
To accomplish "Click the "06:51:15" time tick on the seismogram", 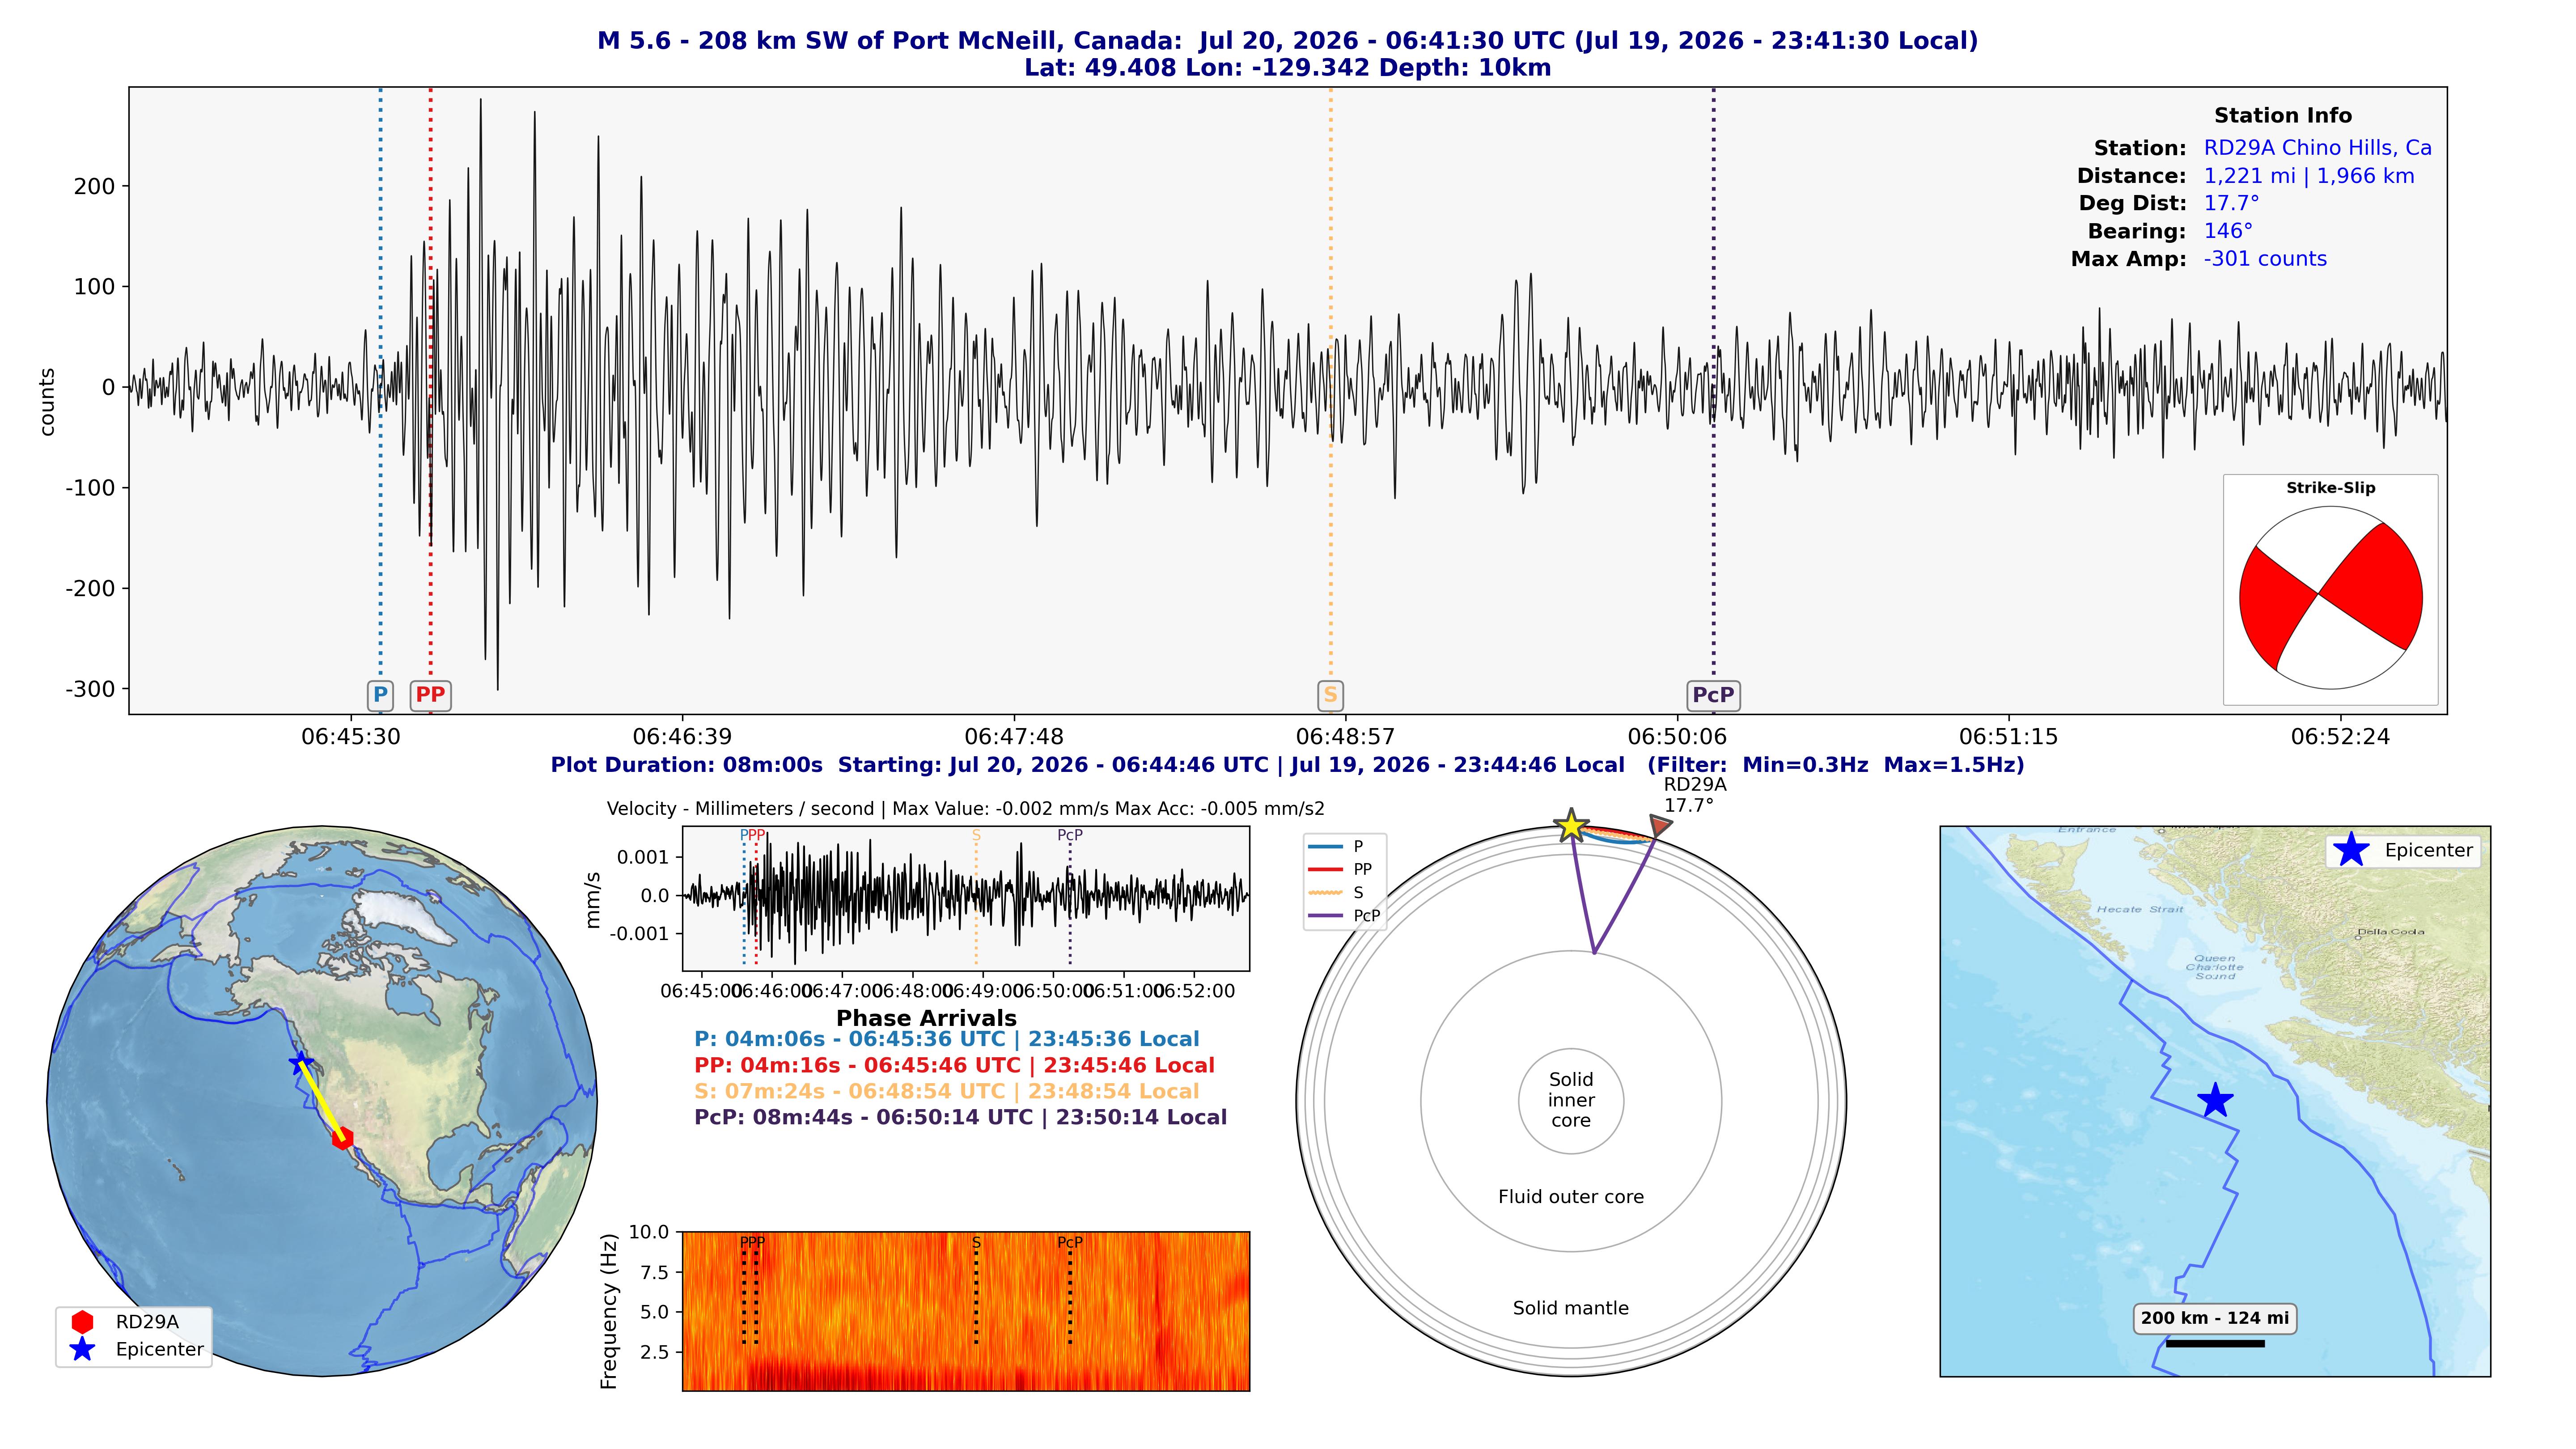I will pyautogui.click(x=2008, y=737).
